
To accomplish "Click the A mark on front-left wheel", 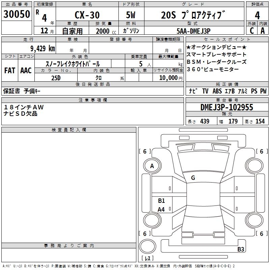I will click(x=152, y=166).
